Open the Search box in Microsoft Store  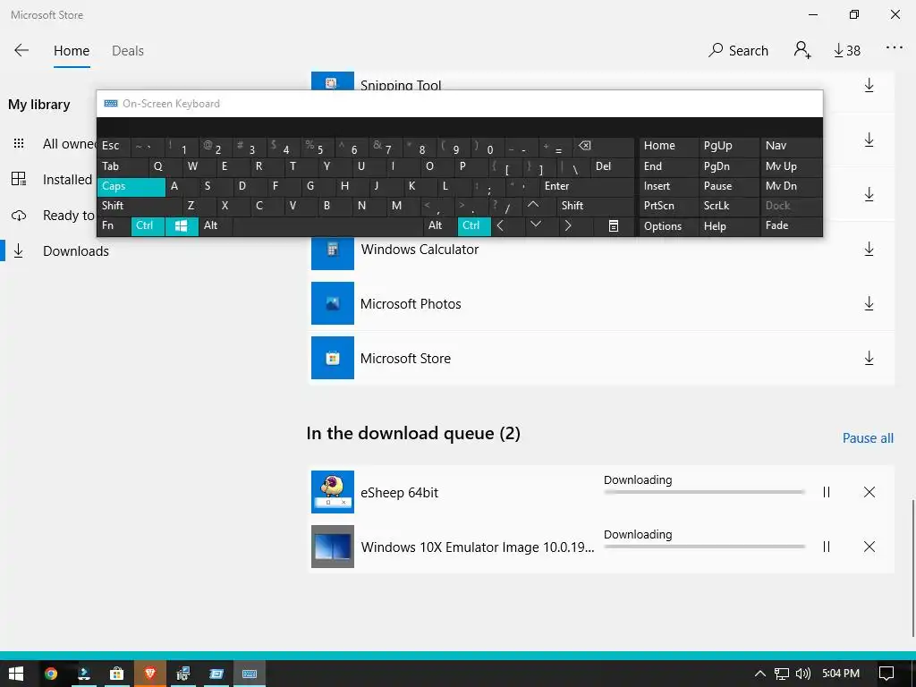pyautogui.click(x=738, y=50)
